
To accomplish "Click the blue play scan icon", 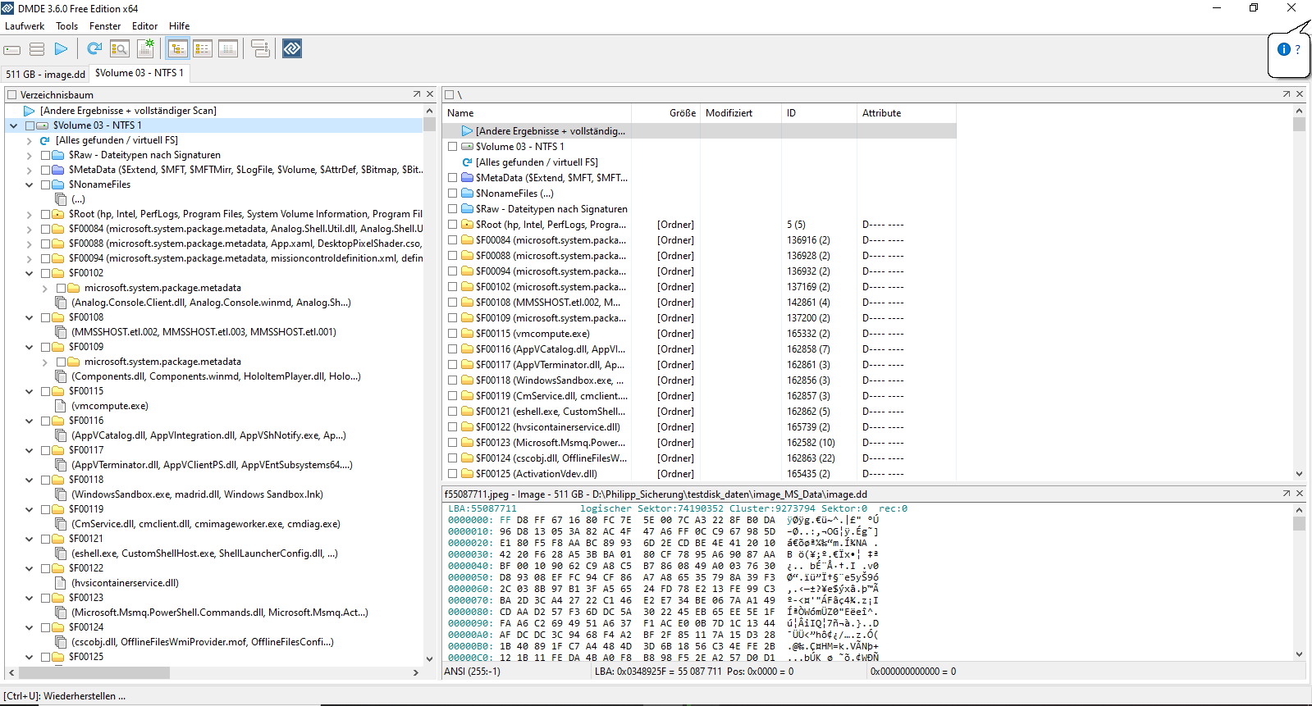I will [x=62, y=49].
